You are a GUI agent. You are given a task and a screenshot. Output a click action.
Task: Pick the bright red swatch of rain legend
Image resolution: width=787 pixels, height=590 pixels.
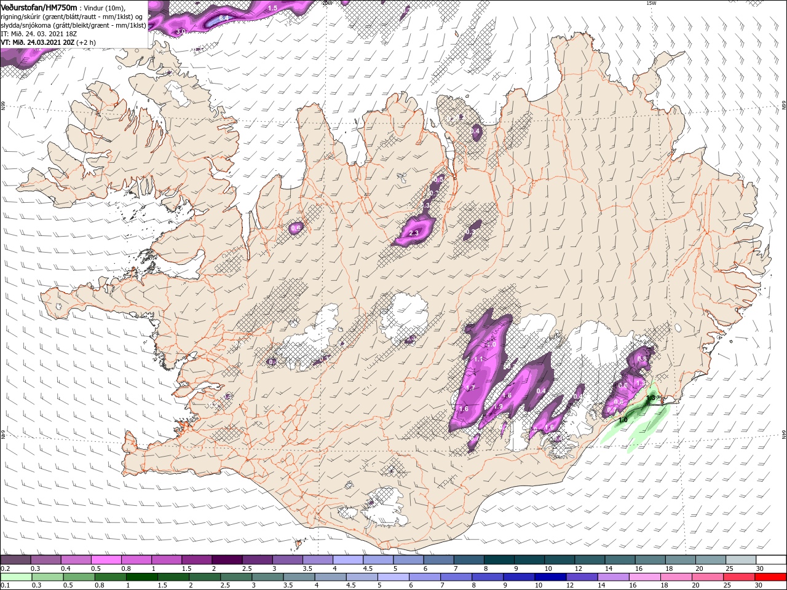click(x=771, y=577)
